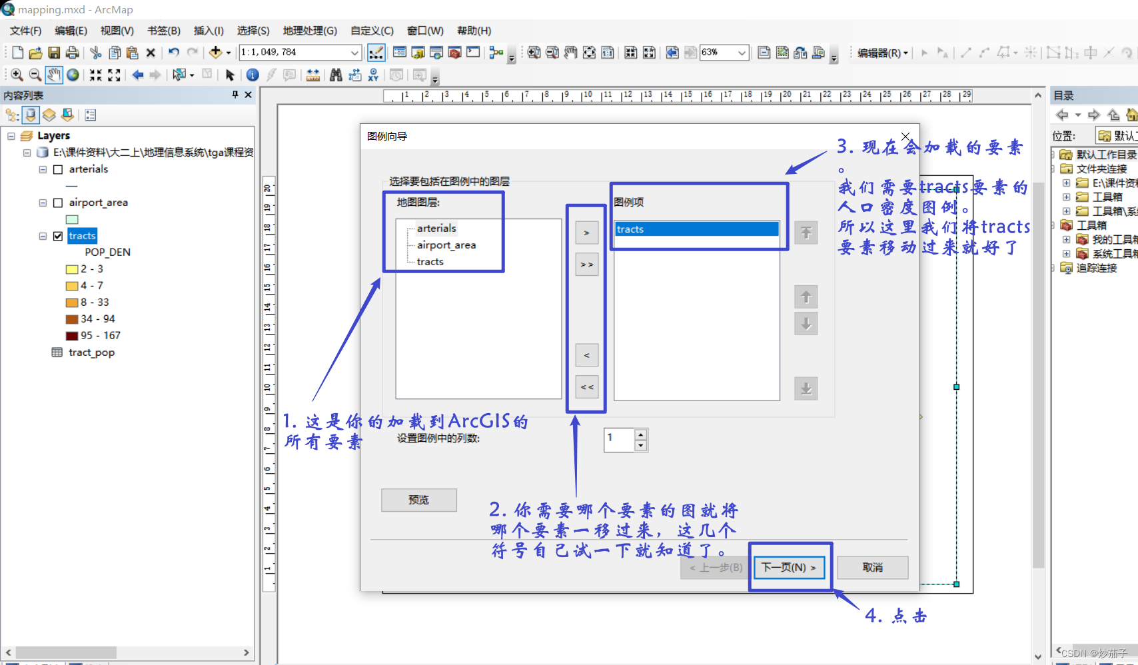
Task: Click List By Drawing Order icon
Action: pos(12,115)
